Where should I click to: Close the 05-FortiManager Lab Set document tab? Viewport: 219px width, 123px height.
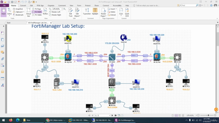click(51, 23)
